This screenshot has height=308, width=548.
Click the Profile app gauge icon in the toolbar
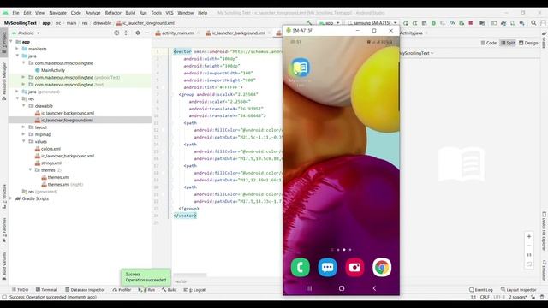(452, 23)
